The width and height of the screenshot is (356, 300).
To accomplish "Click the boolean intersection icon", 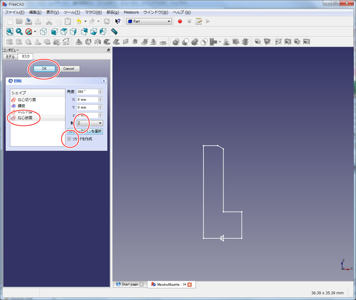I will pyautogui.click(x=204, y=42).
